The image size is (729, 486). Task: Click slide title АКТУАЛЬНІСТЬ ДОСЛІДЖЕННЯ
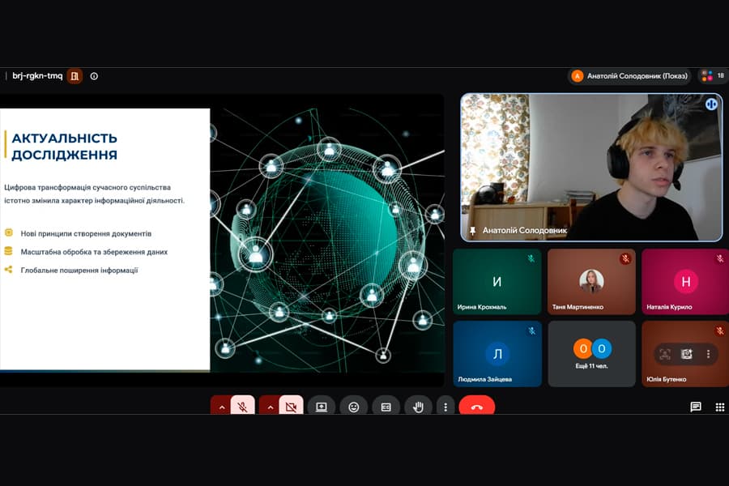tap(64, 146)
